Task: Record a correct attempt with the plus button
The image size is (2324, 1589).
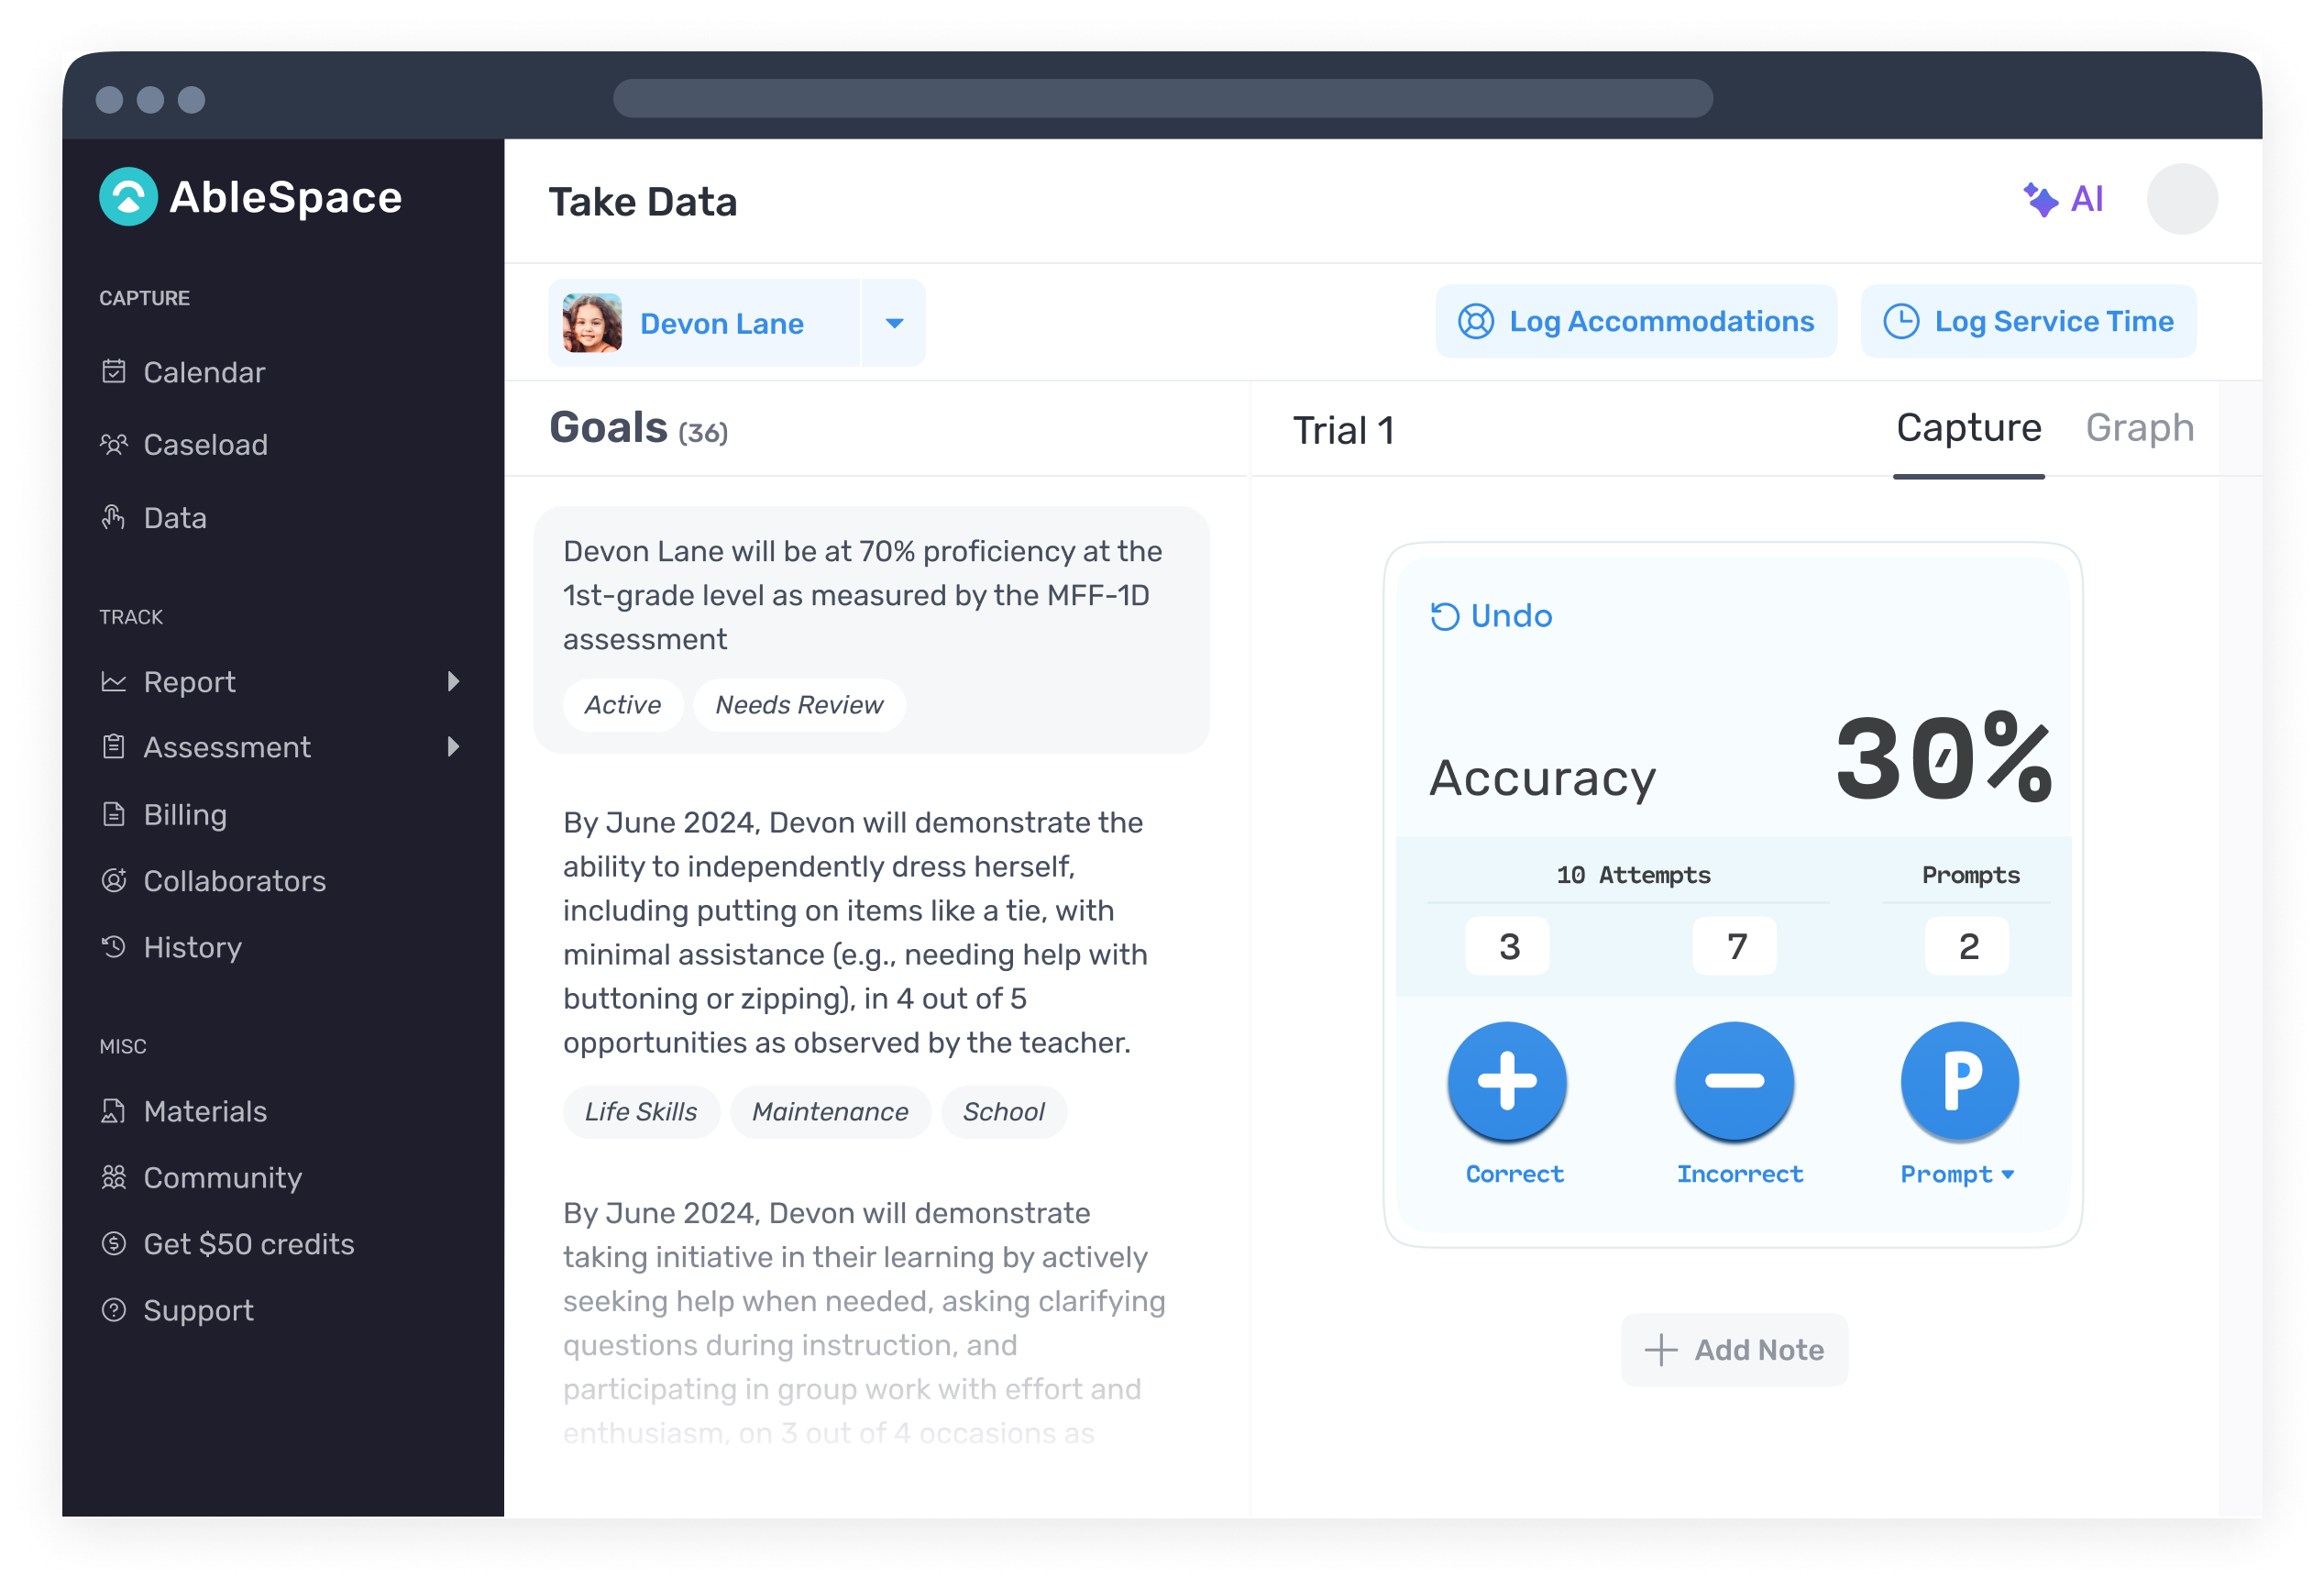Action: (1506, 1081)
